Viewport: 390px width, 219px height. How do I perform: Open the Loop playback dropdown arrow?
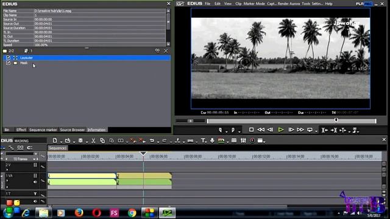[x=316, y=131]
